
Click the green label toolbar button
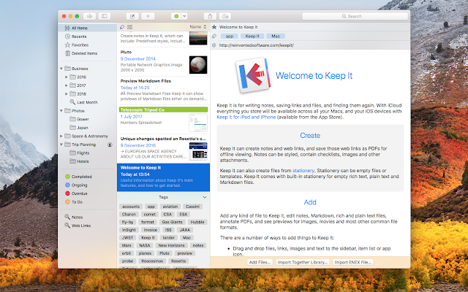(x=176, y=16)
